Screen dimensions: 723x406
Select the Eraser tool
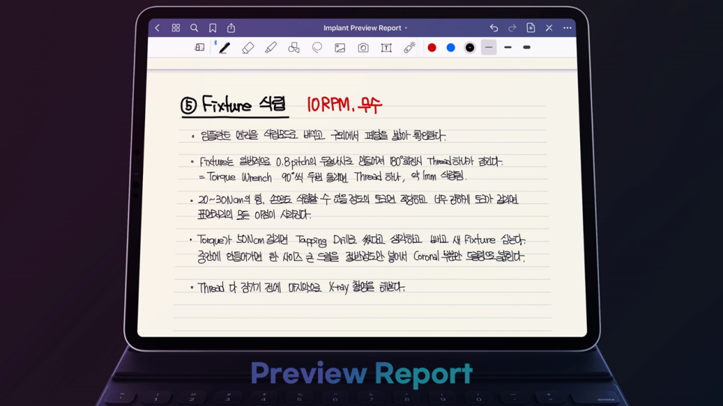(248, 48)
